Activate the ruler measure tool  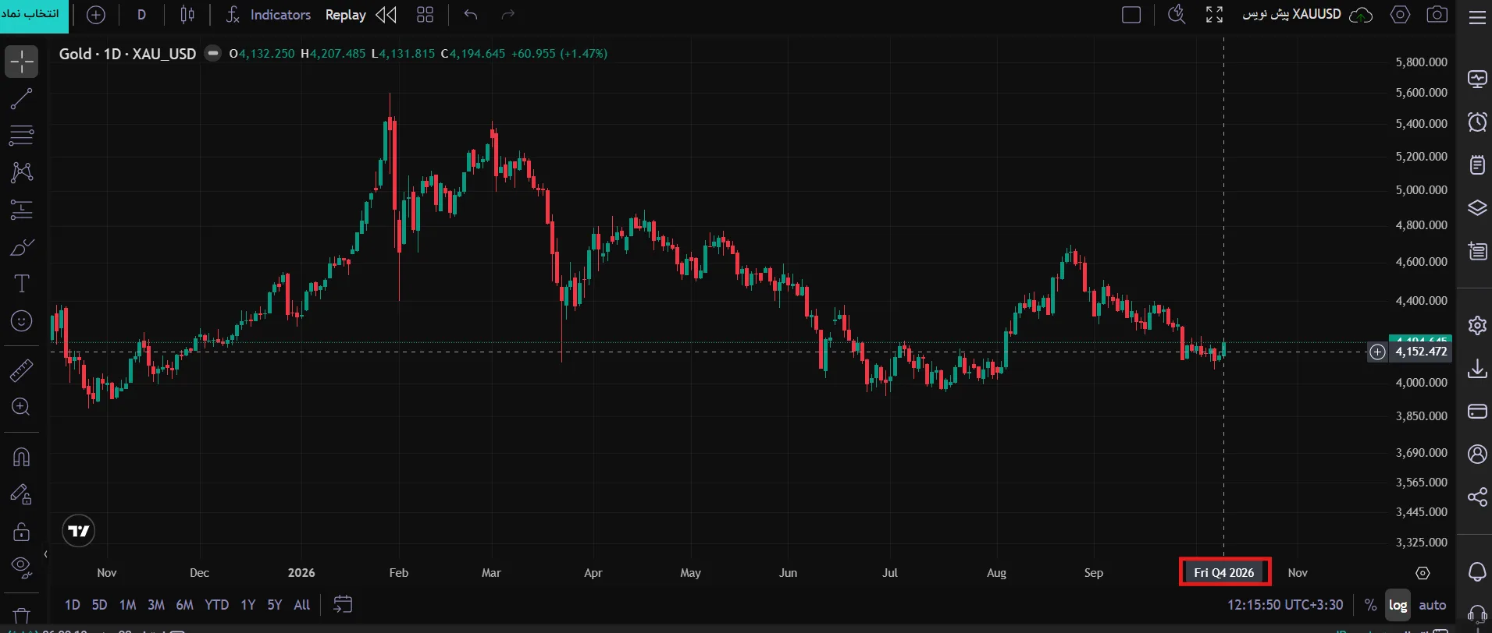point(22,370)
